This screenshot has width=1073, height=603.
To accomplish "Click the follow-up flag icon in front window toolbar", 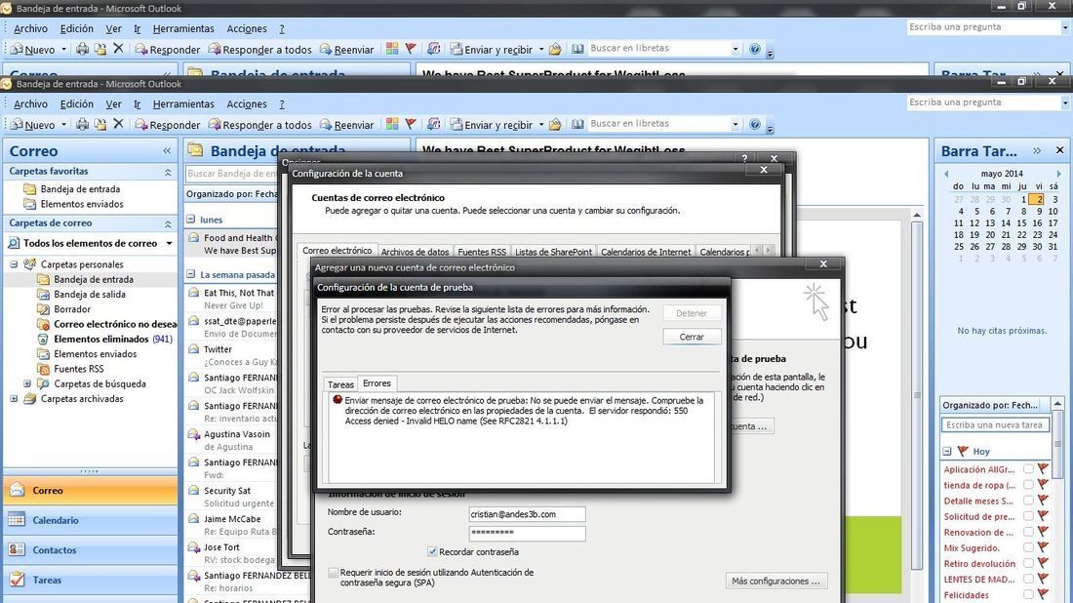I will (x=411, y=124).
